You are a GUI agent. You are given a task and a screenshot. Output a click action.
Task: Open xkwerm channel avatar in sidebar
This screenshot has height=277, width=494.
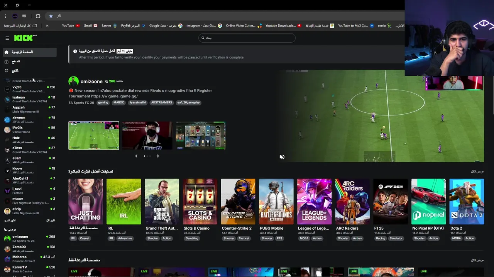(x=7, y=120)
